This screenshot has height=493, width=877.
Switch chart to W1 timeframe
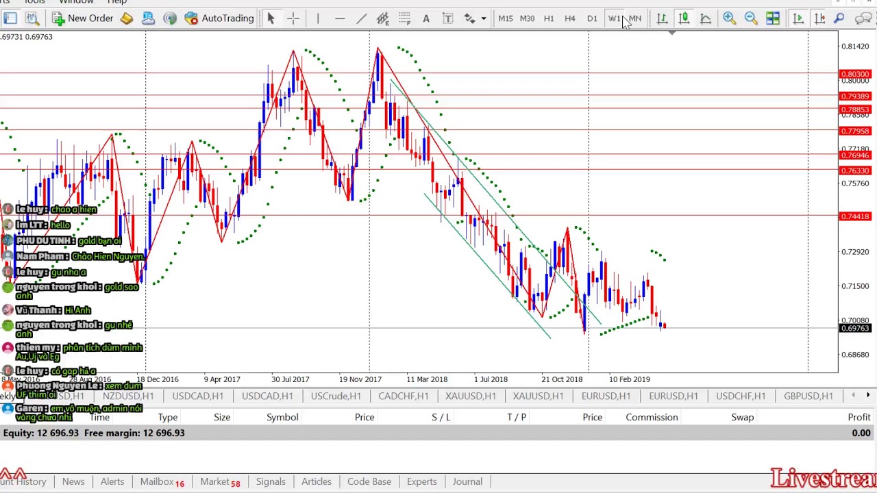(x=613, y=18)
